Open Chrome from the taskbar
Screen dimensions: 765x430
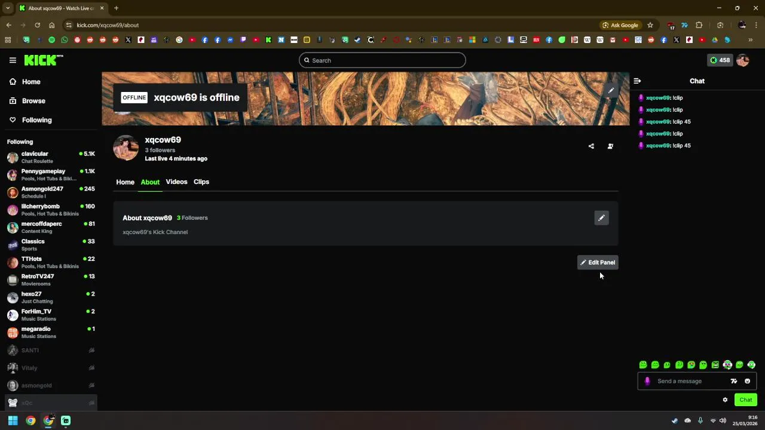click(x=30, y=420)
